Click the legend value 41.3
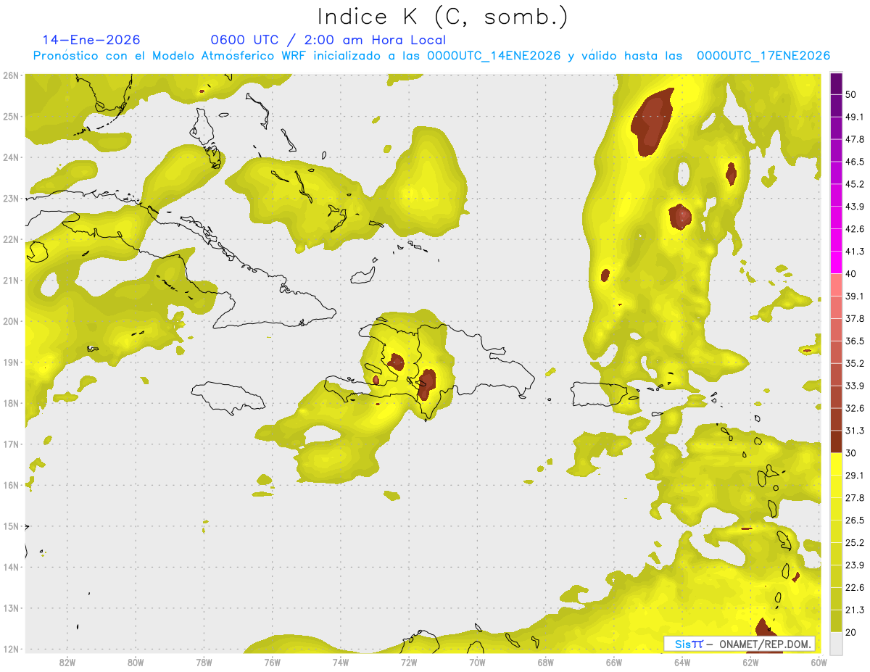Screen dimensions: 870x672 tap(855, 252)
